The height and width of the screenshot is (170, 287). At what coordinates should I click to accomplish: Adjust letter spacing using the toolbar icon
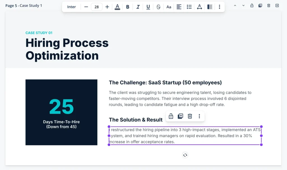tap(199, 7)
